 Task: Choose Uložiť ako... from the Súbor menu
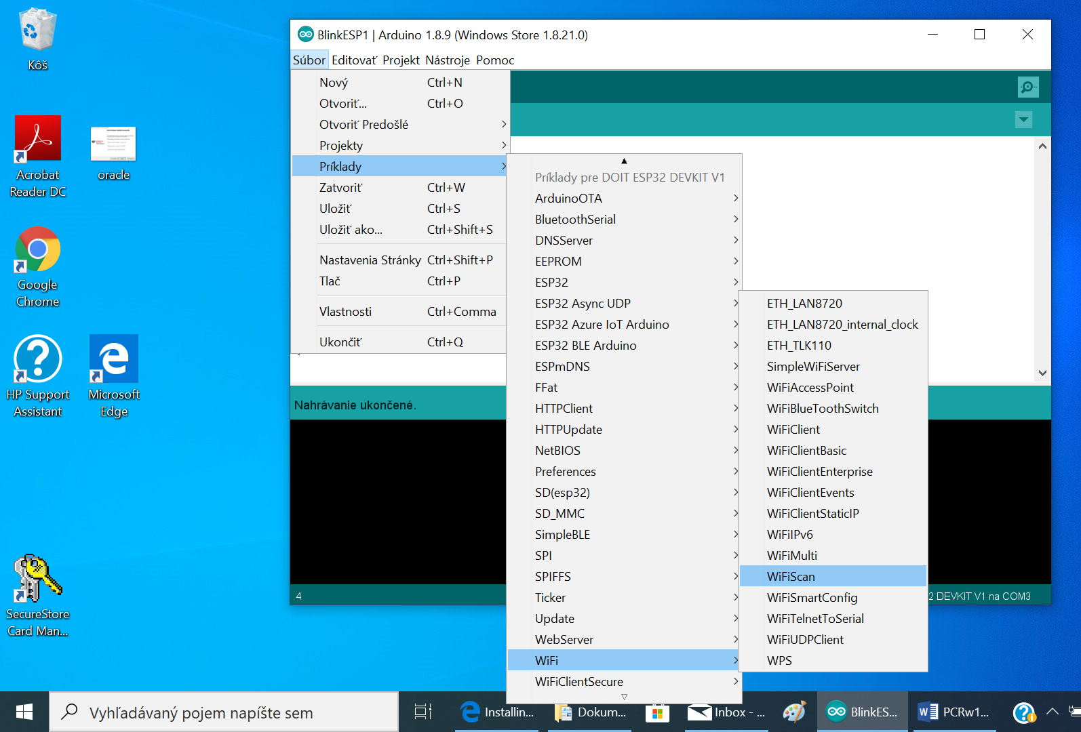351,230
